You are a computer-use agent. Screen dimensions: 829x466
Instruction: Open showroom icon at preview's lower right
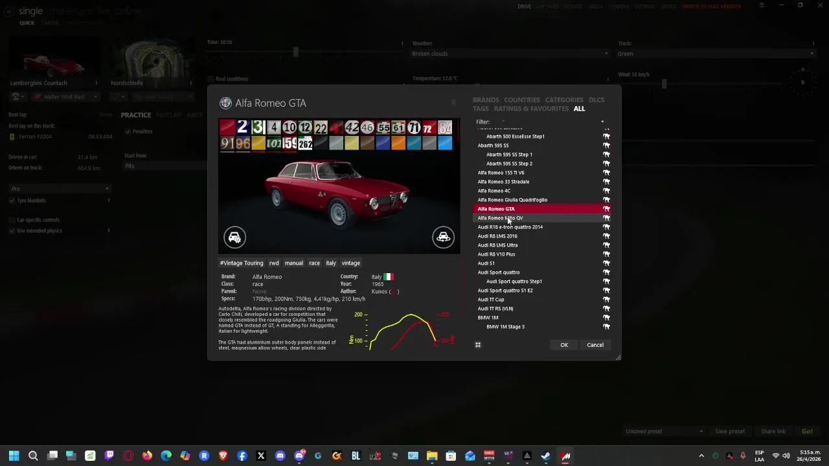(x=443, y=237)
